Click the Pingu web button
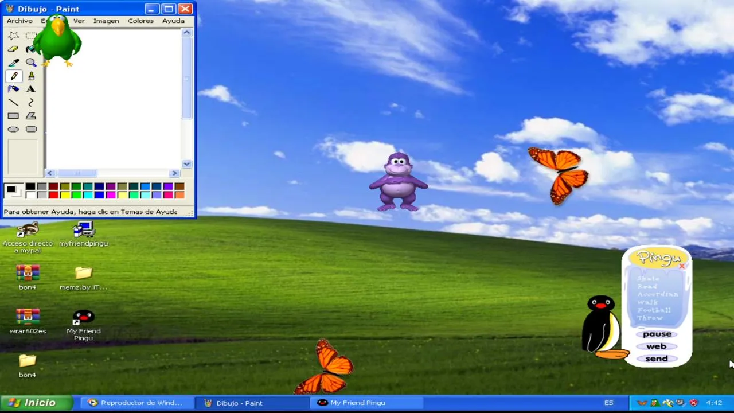Image resolution: width=734 pixels, height=413 pixels. click(657, 346)
